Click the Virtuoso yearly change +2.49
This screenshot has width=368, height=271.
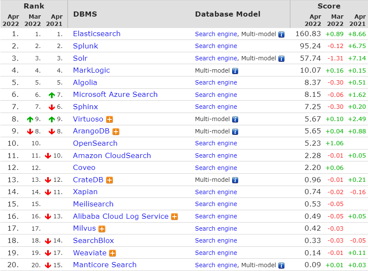357,119
